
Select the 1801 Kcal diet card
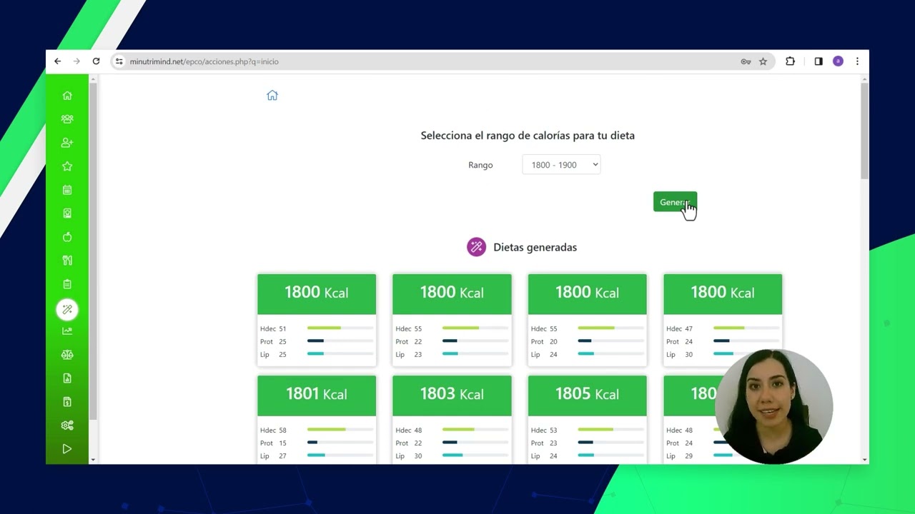pyautogui.click(x=317, y=420)
